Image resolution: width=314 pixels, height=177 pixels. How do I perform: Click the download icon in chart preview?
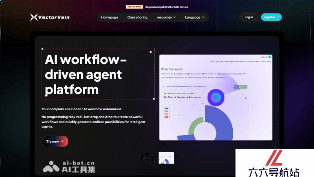[x=246, y=98]
